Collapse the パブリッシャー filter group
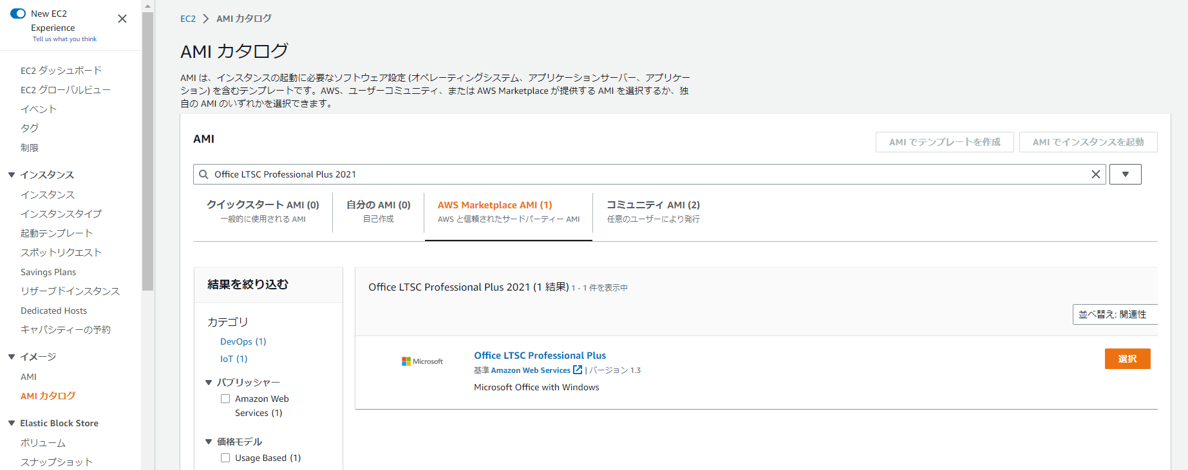Image resolution: width=1188 pixels, height=470 pixels. click(x=209, y=383)
